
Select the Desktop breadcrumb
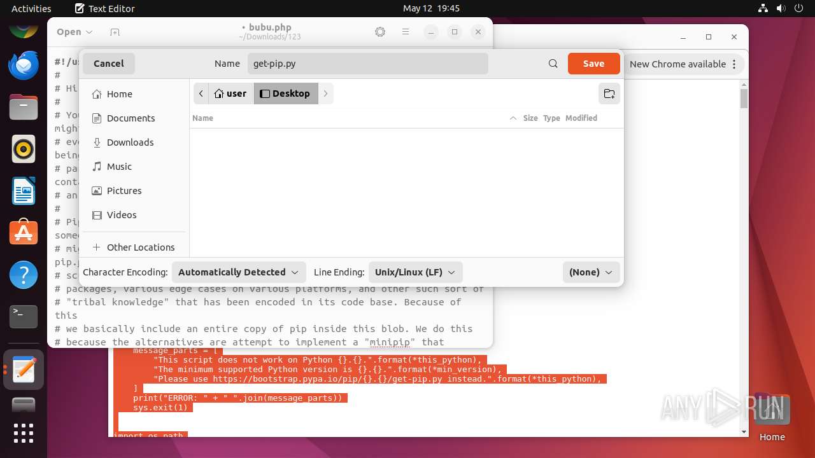(285, 94)
